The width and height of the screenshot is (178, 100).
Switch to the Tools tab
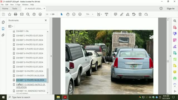pos(15,9)
